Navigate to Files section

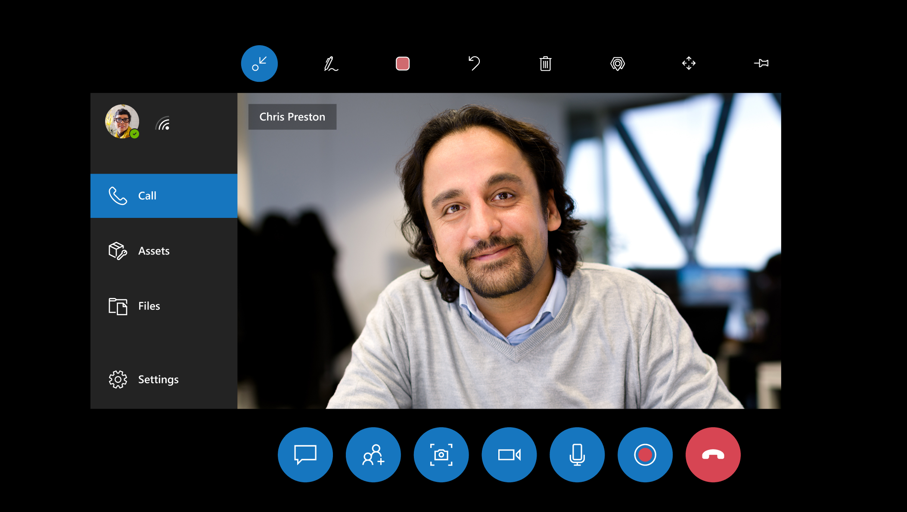pyautogui.click(x=148, y=305)
